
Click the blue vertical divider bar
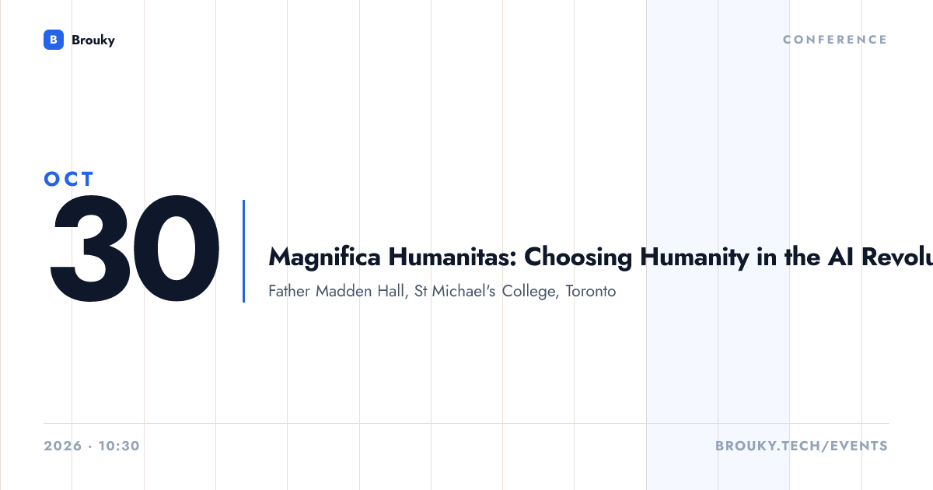(243, 251)
